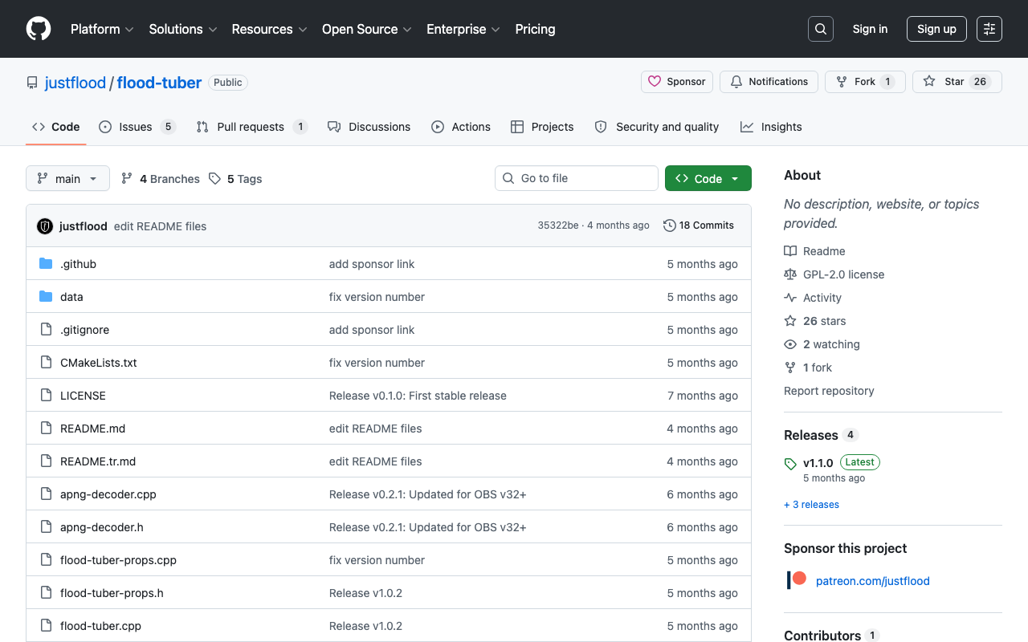
Task: Click the green tag icon for v1.1.0
Action: coord(790,464)
